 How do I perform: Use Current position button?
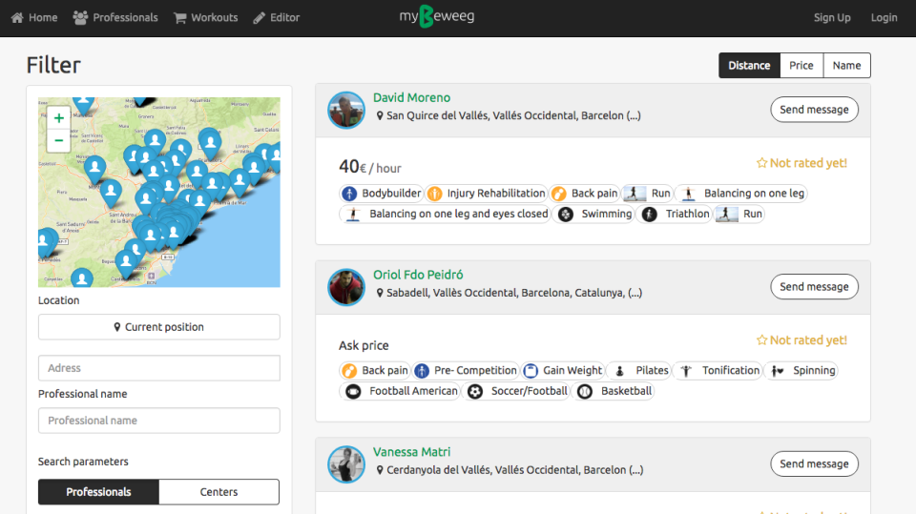[x=159, y=327]
